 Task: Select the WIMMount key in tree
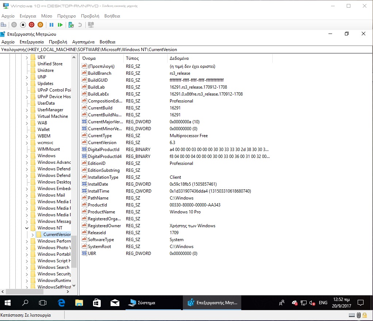tap(49, 149)
